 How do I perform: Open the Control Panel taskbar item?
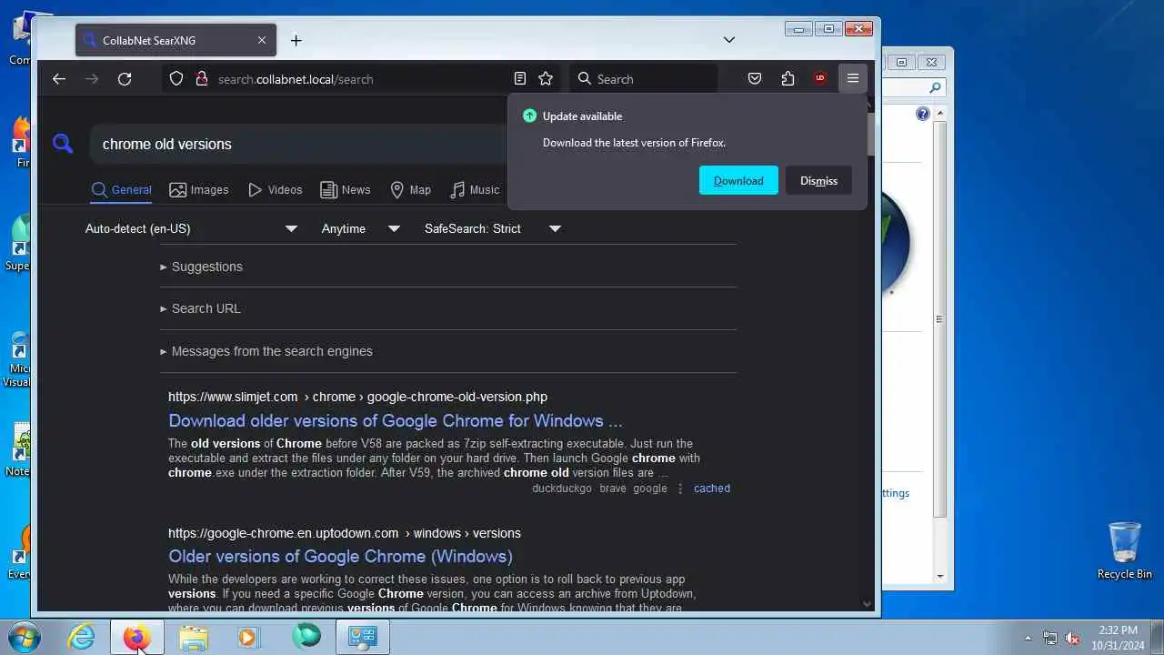(x=362, y=637)
